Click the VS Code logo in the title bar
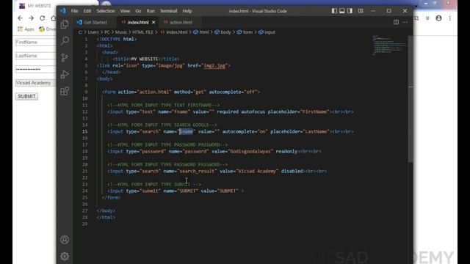Screen dimensions: 470x264 (x=63, y=11)
